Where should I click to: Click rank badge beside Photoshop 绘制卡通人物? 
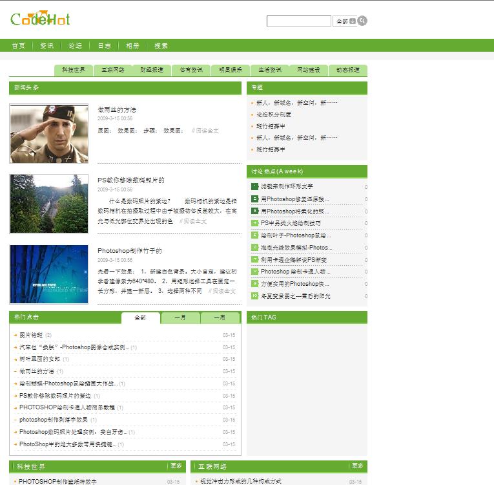[254, 272]
